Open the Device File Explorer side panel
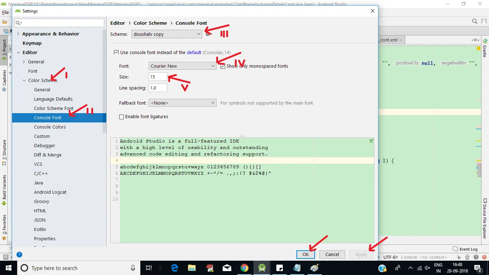Screen dimensions: 489x275 click(485, 218)
